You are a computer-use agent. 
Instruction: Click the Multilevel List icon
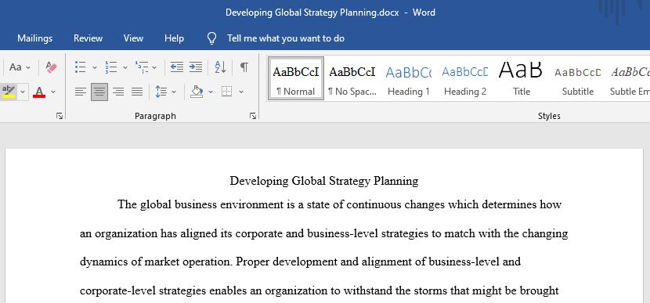[x=142, y=67]
